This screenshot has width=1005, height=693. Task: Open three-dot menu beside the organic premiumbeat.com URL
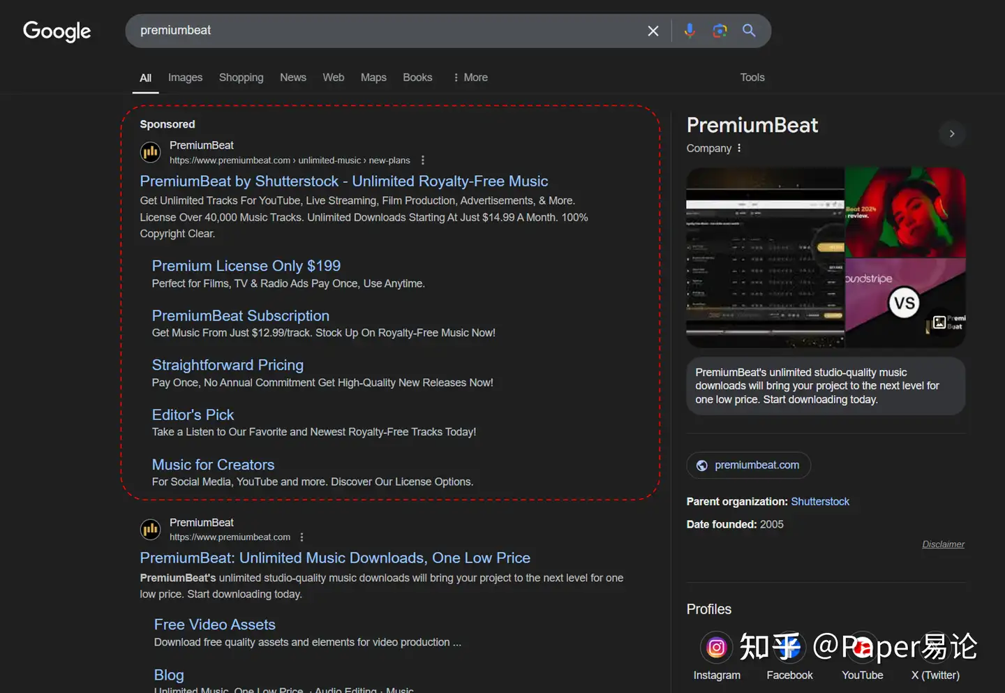click(301, 537)
